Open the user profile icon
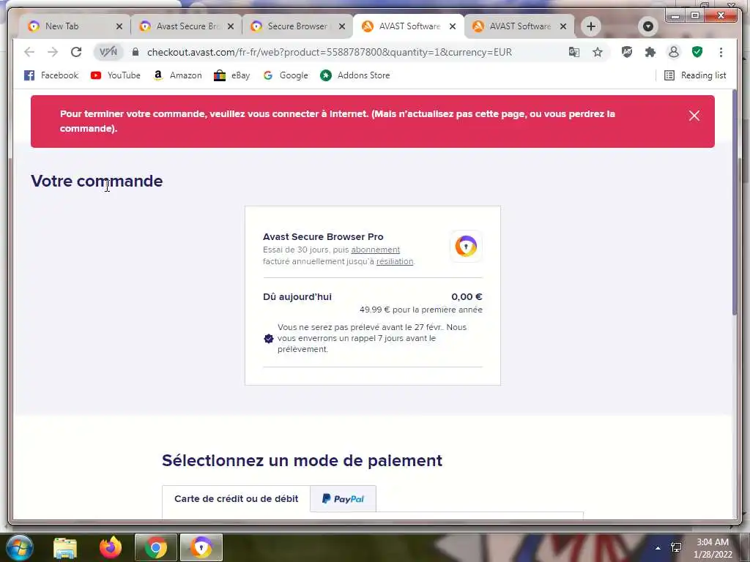This screenshot has width=750, height=562. coord(674,52)
